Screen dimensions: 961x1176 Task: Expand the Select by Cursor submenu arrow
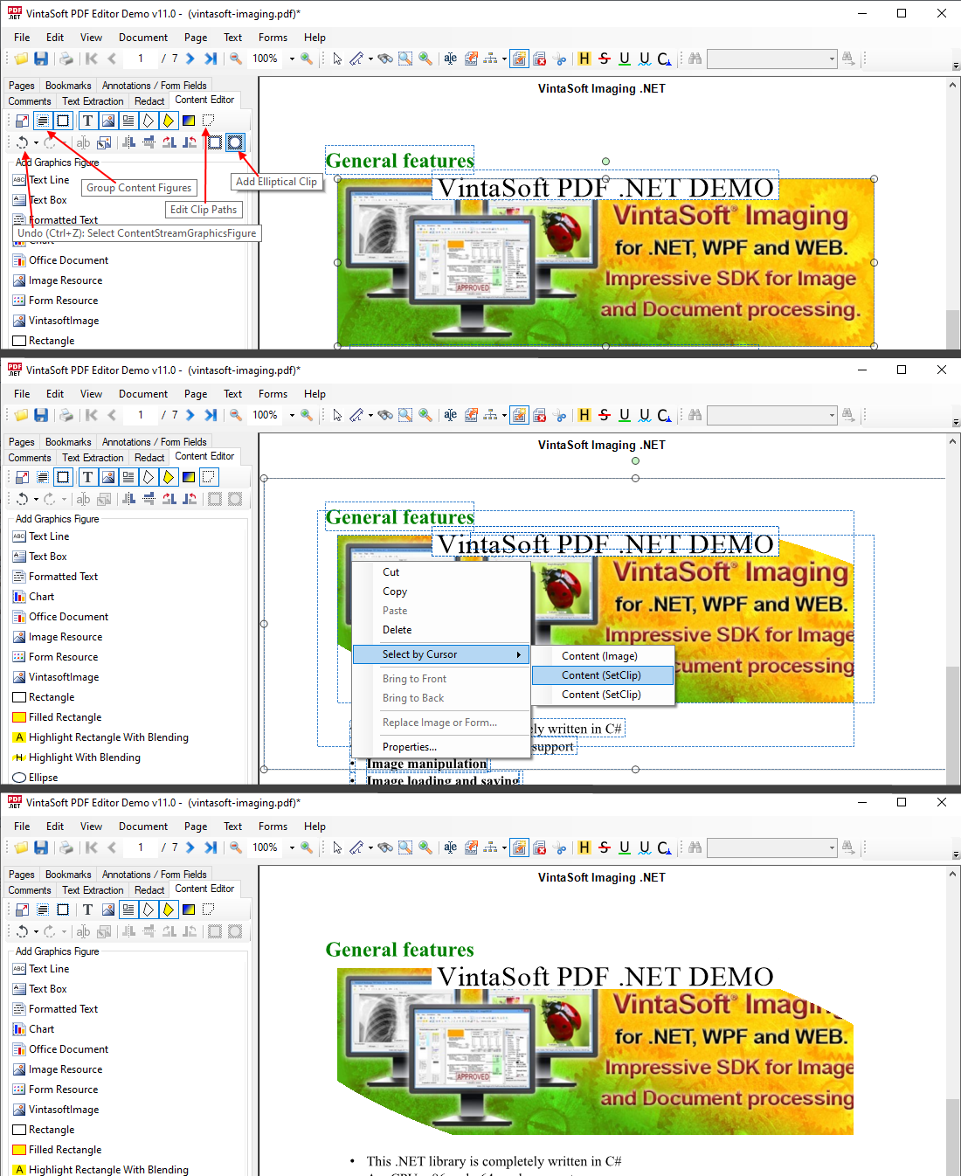[518, 654]
